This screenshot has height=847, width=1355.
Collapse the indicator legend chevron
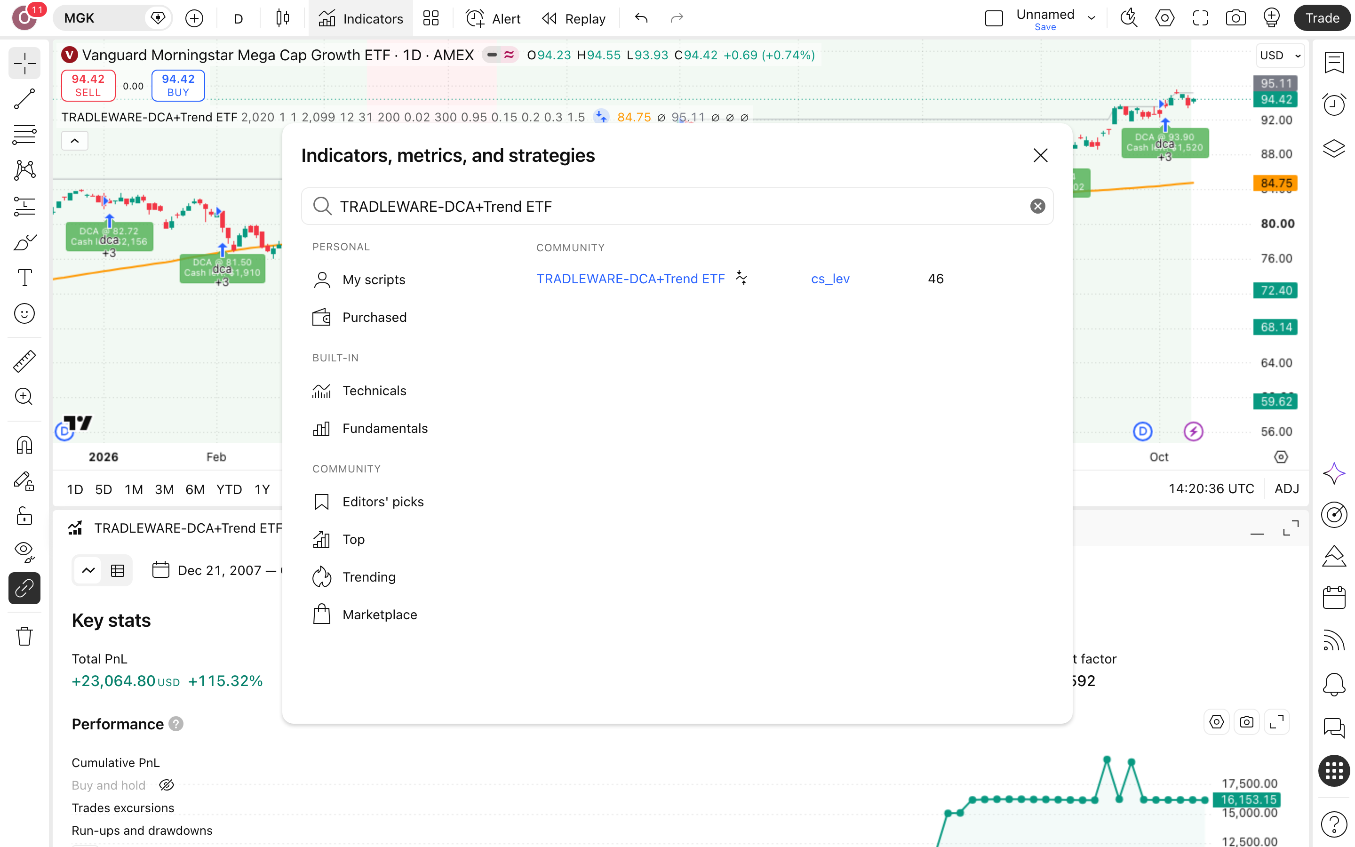(x=74, y=141)
